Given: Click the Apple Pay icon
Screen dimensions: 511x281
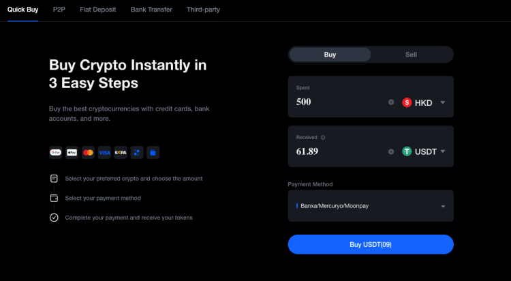Looking at the screenshot, I should coord(72,153).
